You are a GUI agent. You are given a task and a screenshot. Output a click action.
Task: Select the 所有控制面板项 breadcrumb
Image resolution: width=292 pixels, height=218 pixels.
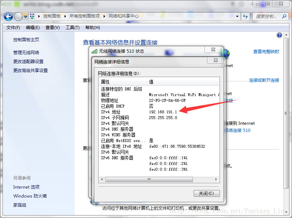pyautogui.click(x=85, y=16)
